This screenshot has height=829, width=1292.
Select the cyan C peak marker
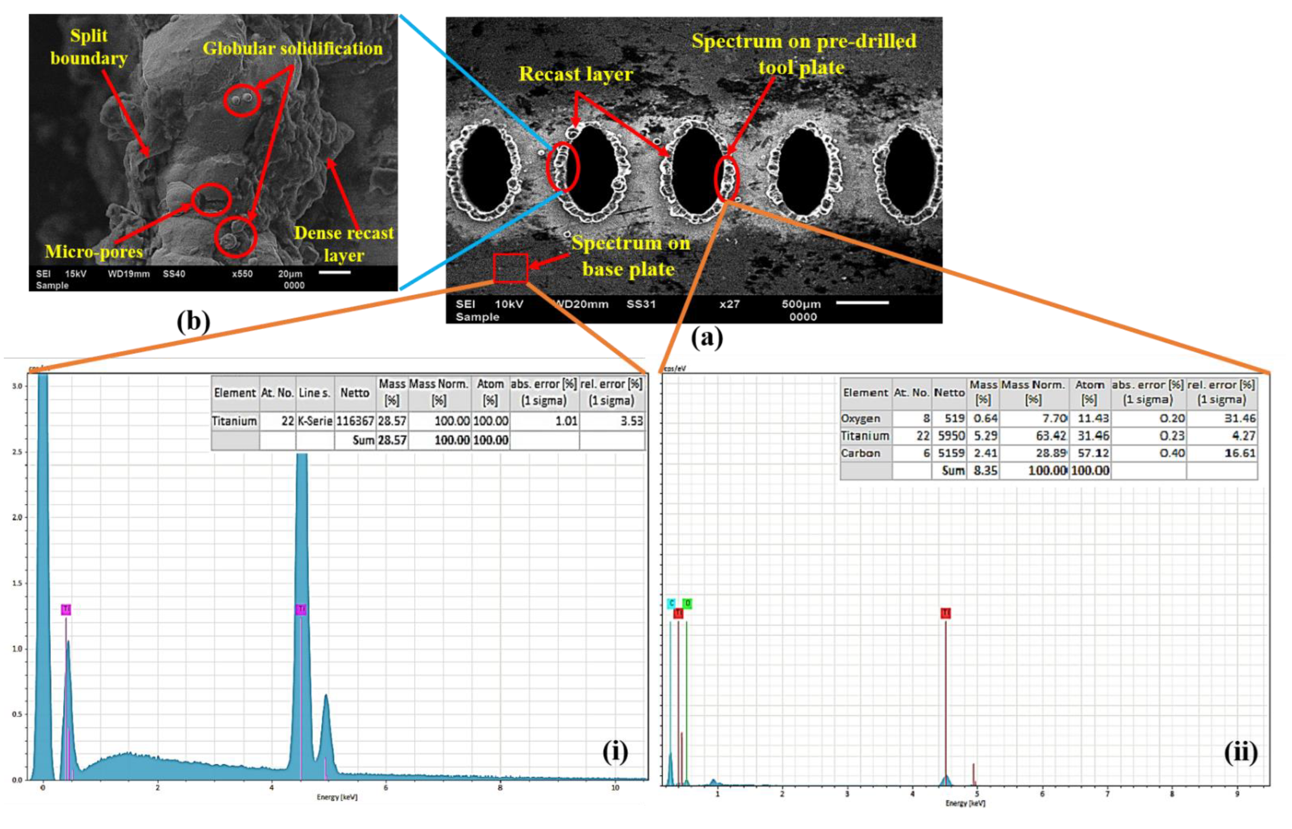[671, 603]
